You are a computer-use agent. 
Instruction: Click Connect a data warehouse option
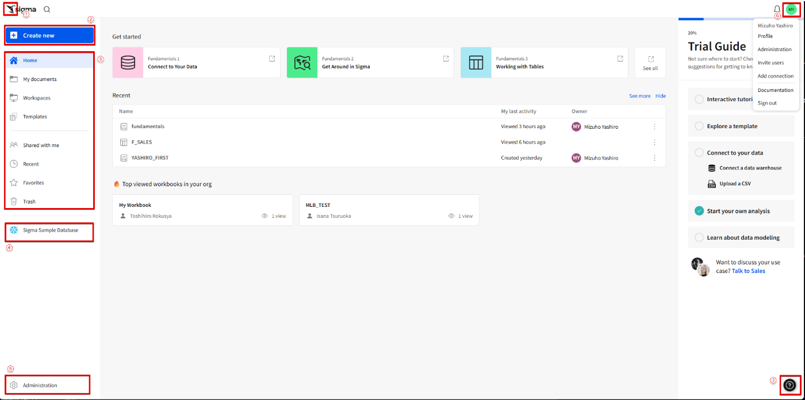coord(745,168)
